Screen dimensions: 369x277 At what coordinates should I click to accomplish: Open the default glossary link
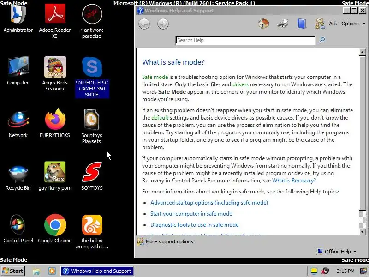160,118
